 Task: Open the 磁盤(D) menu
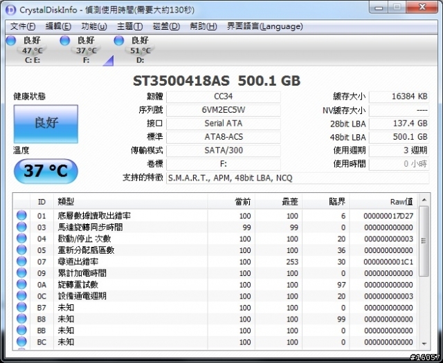(166, 26)
